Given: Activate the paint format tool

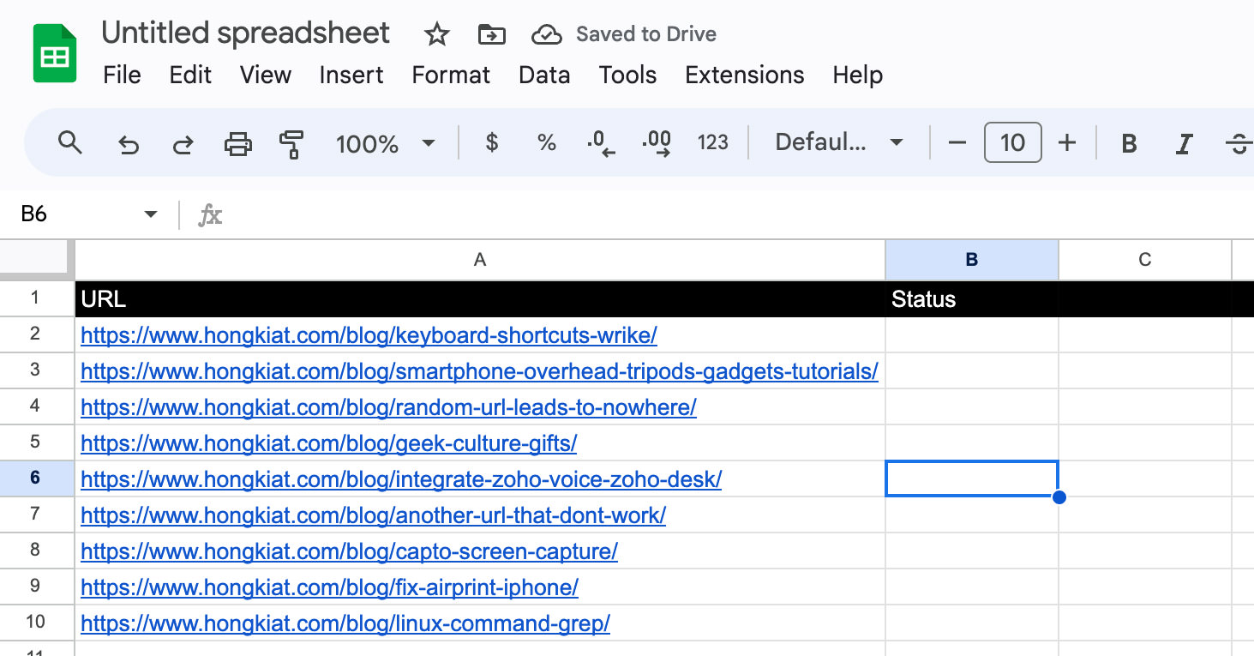Looking at the screenshot, I should (292, 144).
